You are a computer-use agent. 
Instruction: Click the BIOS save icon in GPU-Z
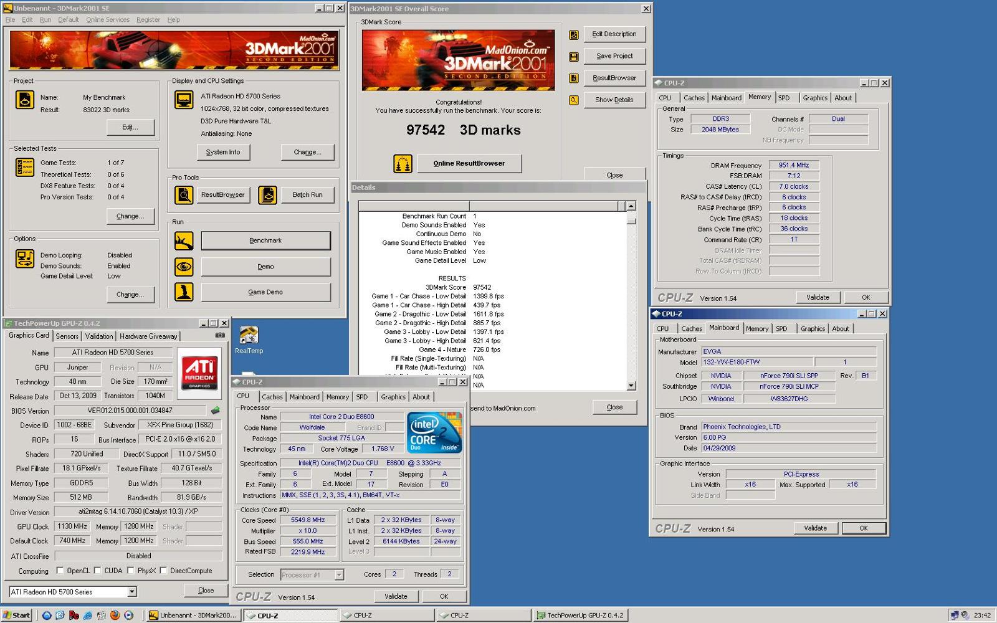click(x=216, y=411)
